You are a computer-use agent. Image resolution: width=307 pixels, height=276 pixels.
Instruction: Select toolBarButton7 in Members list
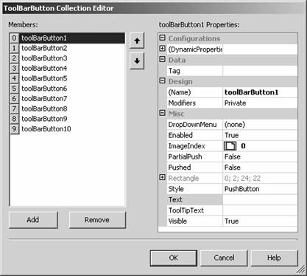[72, 99]
